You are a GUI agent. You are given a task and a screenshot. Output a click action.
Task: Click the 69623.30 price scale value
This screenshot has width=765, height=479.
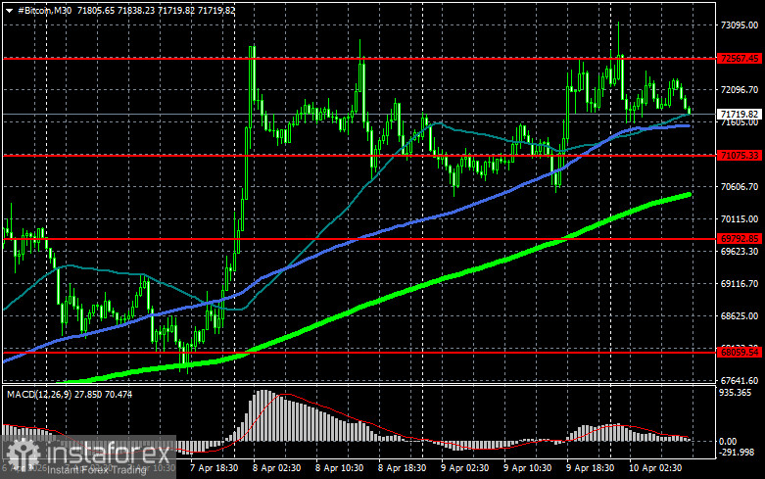740,251
